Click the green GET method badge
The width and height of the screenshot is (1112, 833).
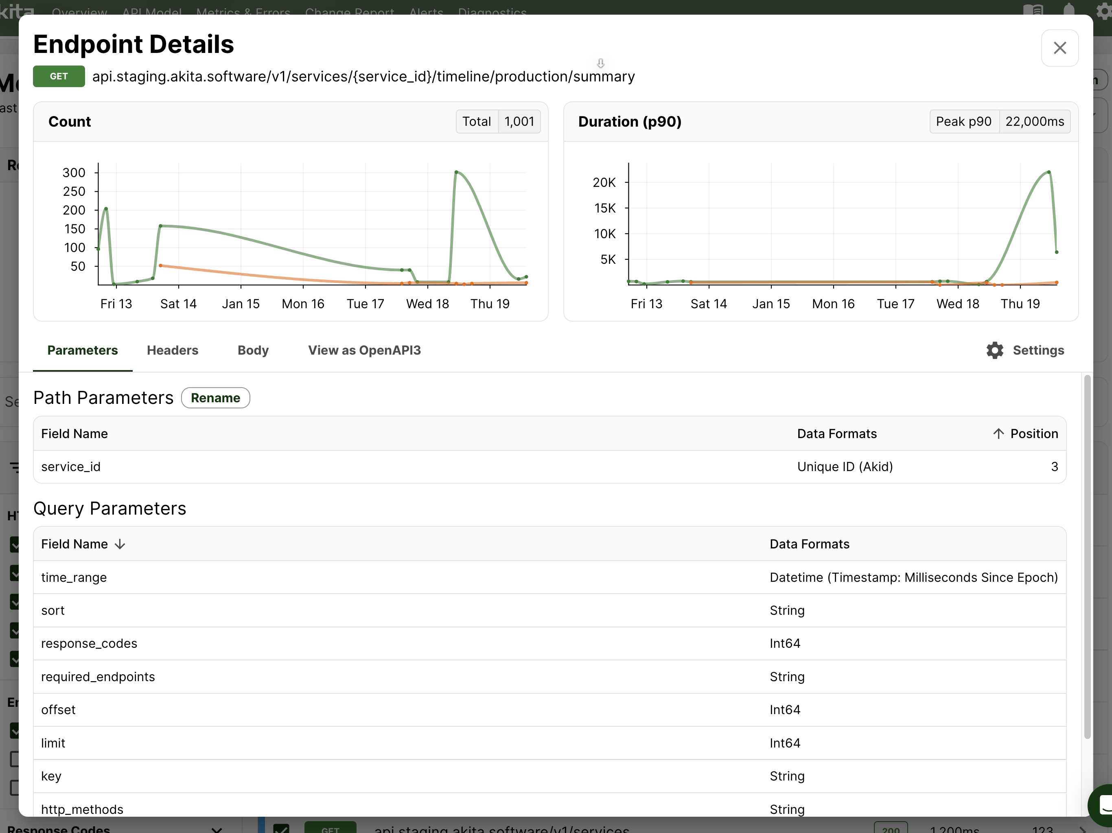[x=59, y=77]
